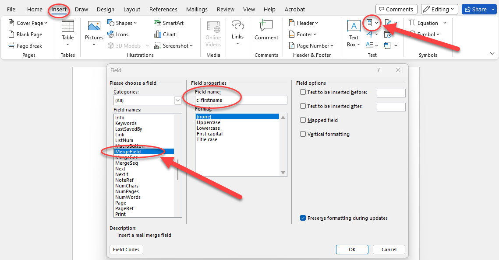Expand the Drop Cap dropdown arrow
Image resolution: width=499 pixels, height=260 pixels.
tap(376, 45)
